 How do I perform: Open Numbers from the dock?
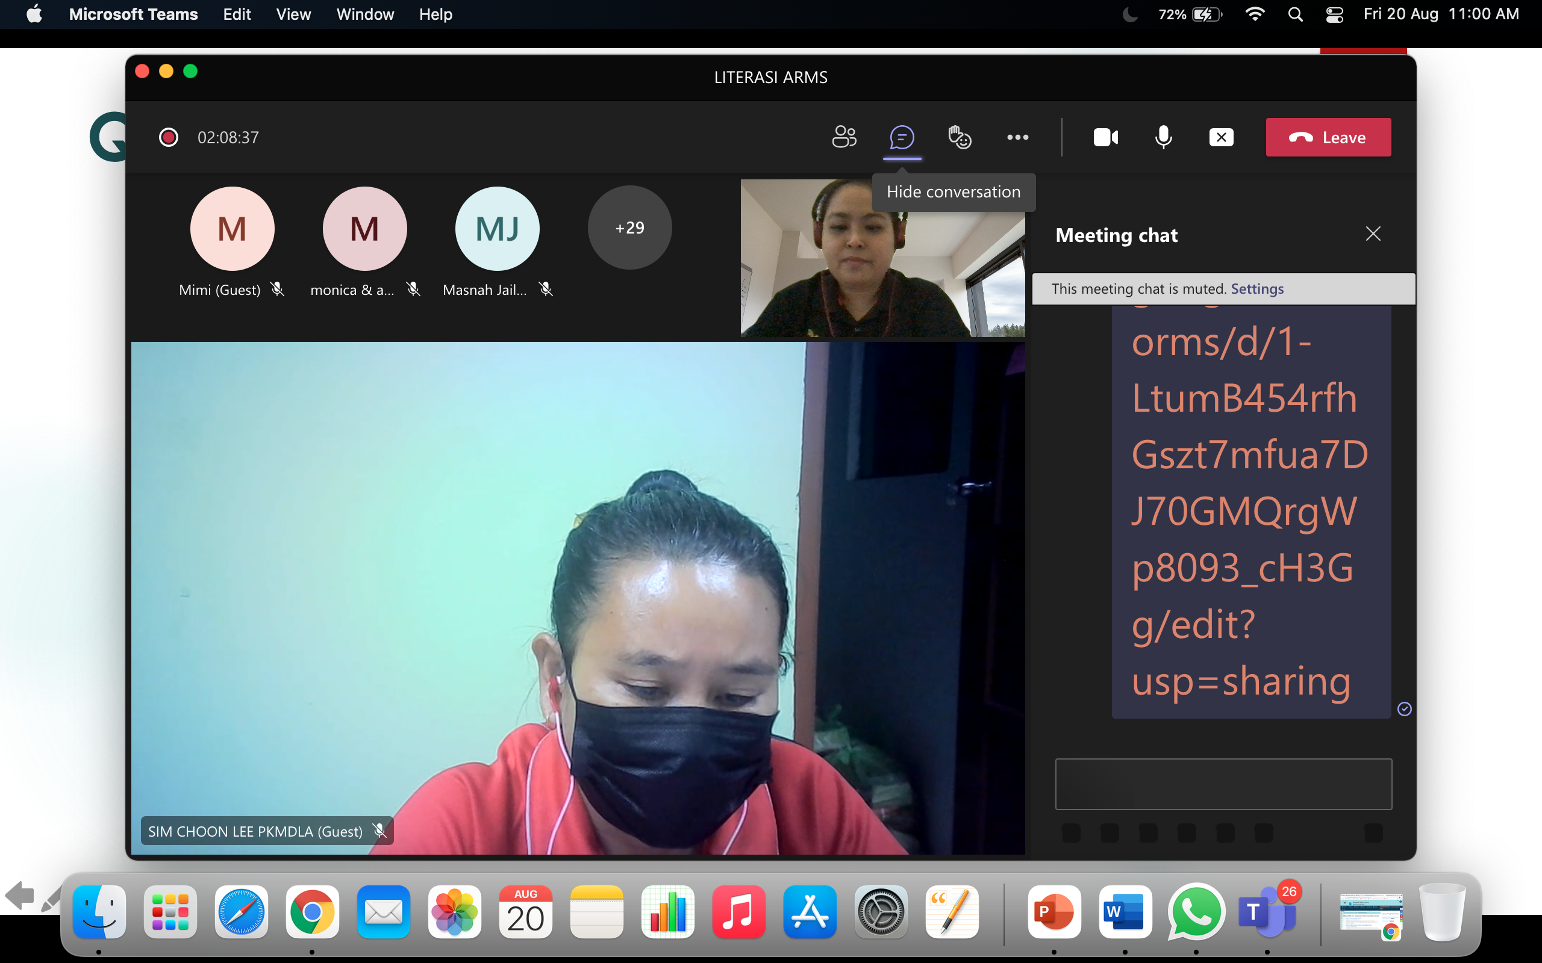point(668,911)
